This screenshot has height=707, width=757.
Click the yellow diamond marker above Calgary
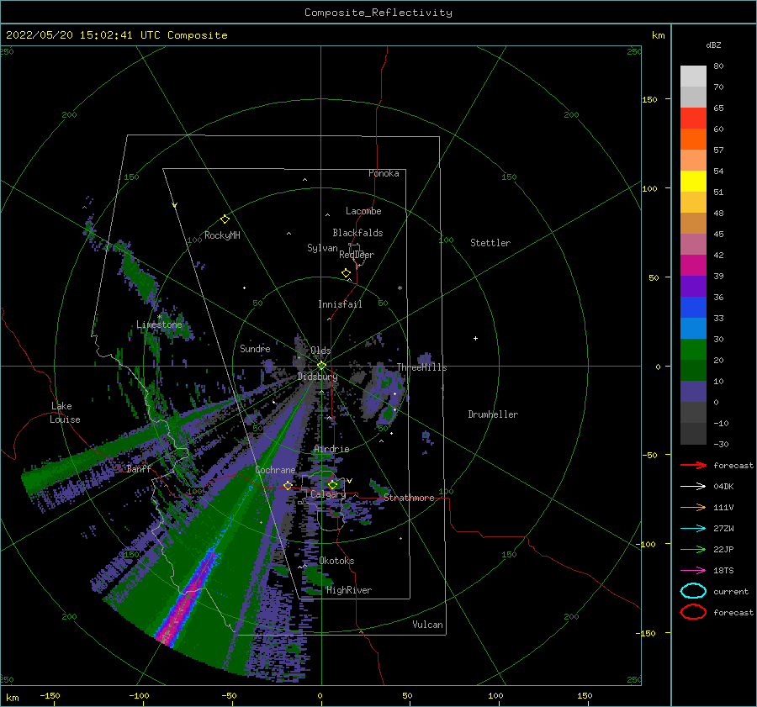tap(332, 484)
